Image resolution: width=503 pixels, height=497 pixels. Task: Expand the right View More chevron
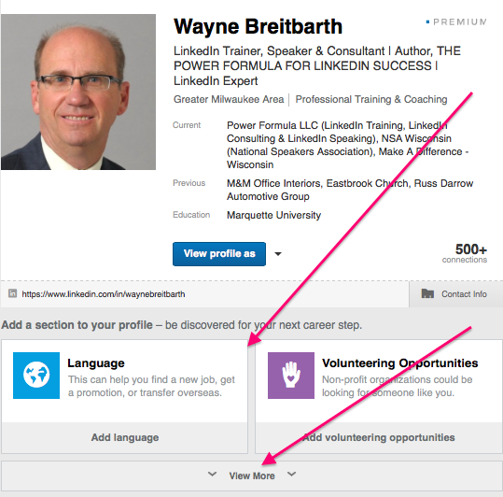[x=291, y=474]
